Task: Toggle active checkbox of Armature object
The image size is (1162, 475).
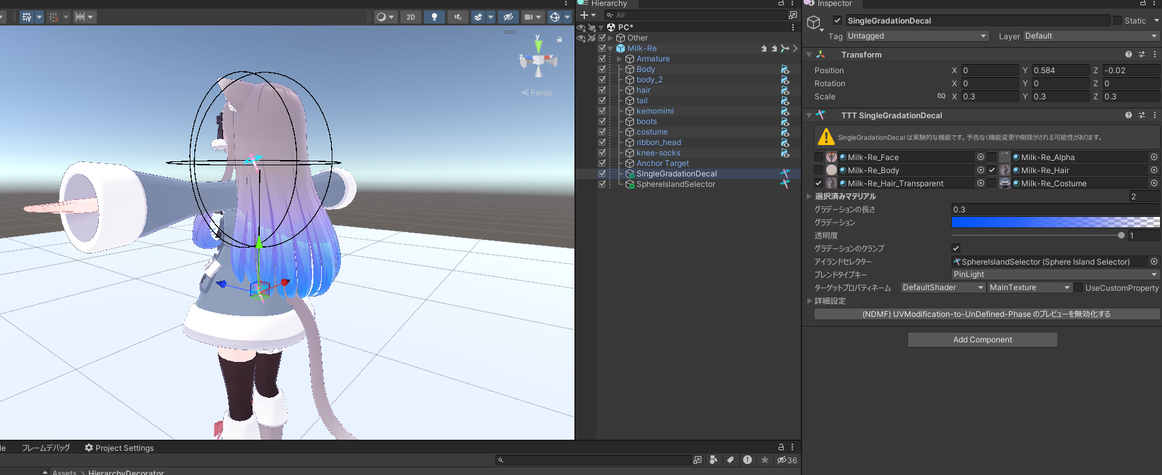Action: pyautogui.click(x=603, y=59)
